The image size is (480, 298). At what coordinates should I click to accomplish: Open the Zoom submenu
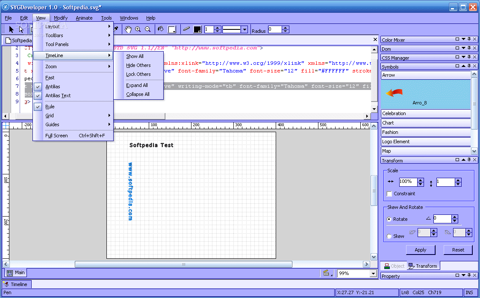point(73,67)
